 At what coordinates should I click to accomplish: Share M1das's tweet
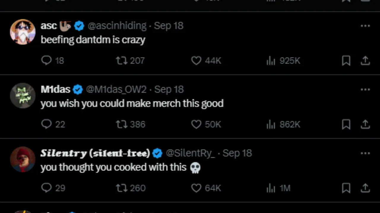click(x=365, y=124)
